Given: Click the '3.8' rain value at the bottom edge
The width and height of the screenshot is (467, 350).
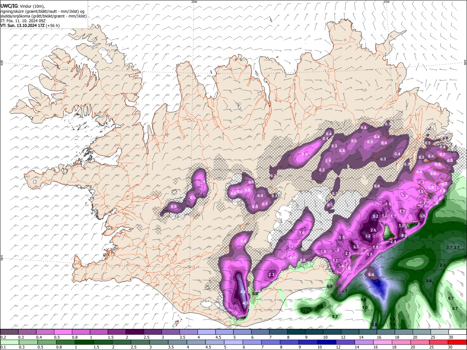Looking at the screenshot, I should tap(374, 324).
